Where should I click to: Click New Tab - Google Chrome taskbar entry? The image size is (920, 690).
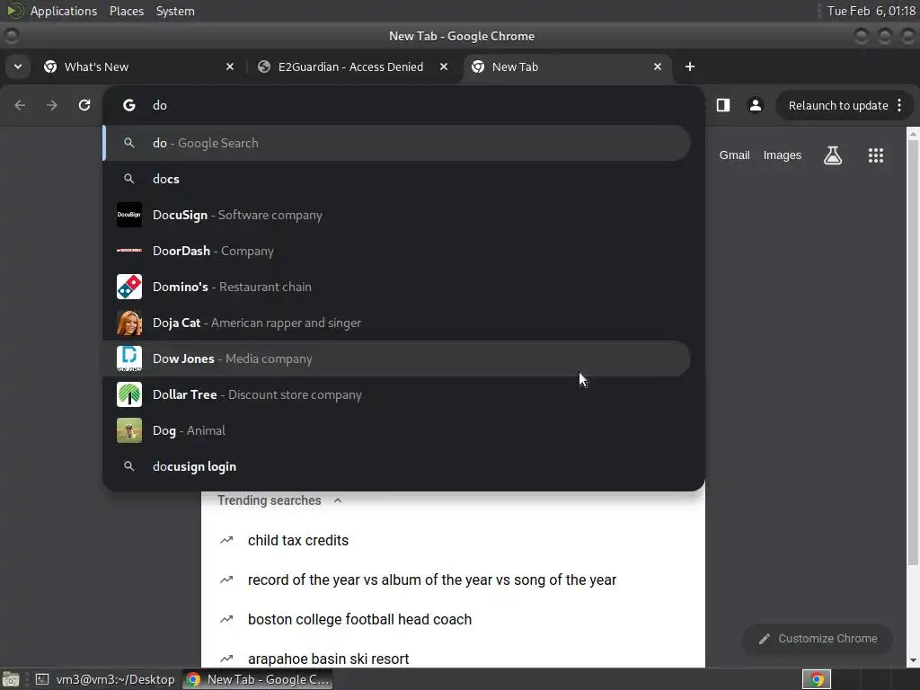coord(258,679)
